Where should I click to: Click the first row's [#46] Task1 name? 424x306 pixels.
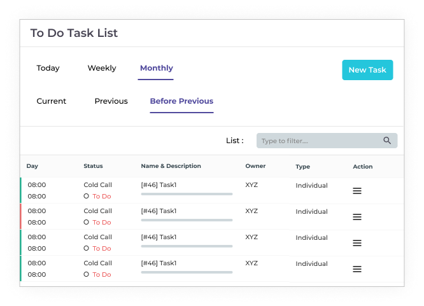click(159, 185)
